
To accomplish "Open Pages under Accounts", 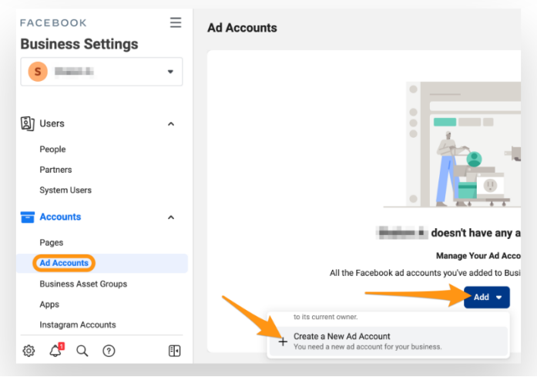I will [52, 243].
